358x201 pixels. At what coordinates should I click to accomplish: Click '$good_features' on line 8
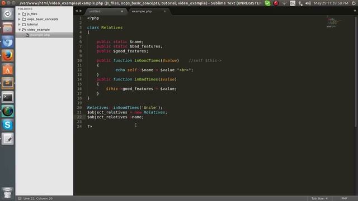click(130, 51)
